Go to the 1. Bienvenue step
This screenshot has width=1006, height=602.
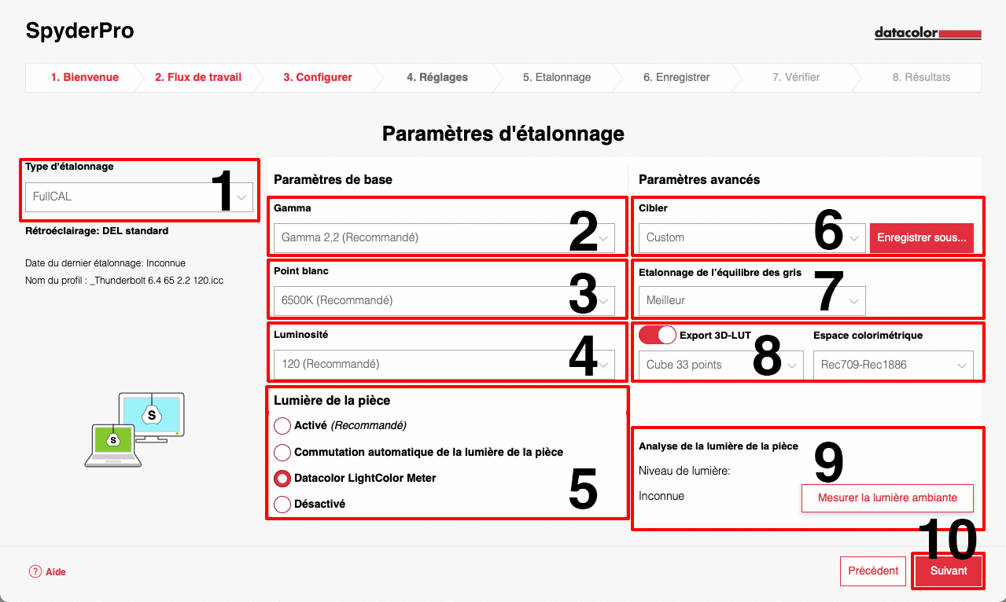coord(84,78)
